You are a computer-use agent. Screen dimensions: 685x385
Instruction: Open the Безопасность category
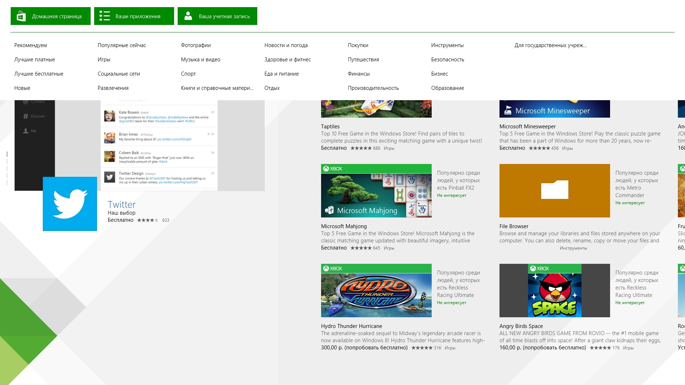point(447,60)
